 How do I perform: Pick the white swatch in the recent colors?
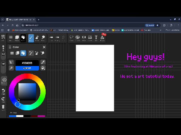point(20,116)
